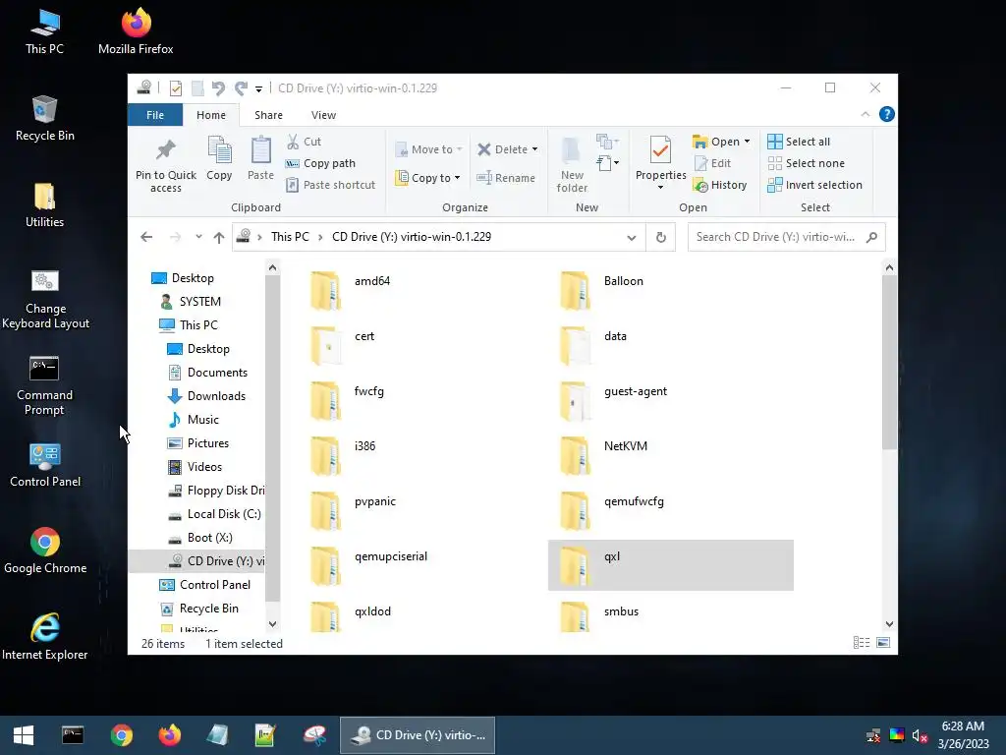Viewport: 1006px width, 755px height.
Task: Select Documents in navigation pane
Action: click(206, 373)
